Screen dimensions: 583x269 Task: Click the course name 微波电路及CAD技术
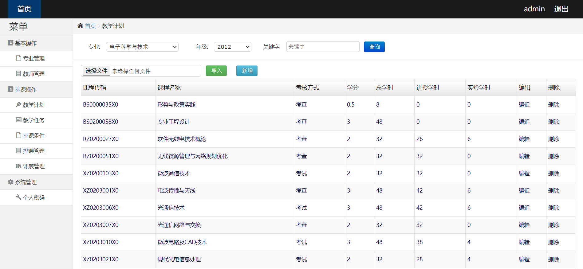point(182,242)
